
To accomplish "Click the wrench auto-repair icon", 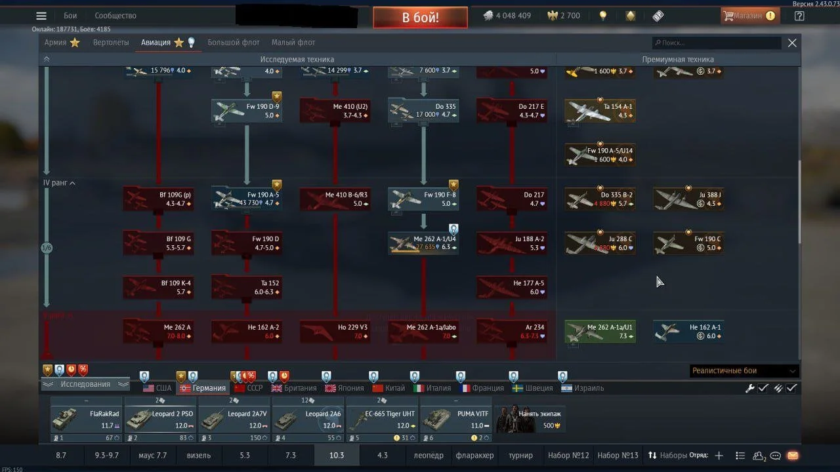I will (749, 388).
